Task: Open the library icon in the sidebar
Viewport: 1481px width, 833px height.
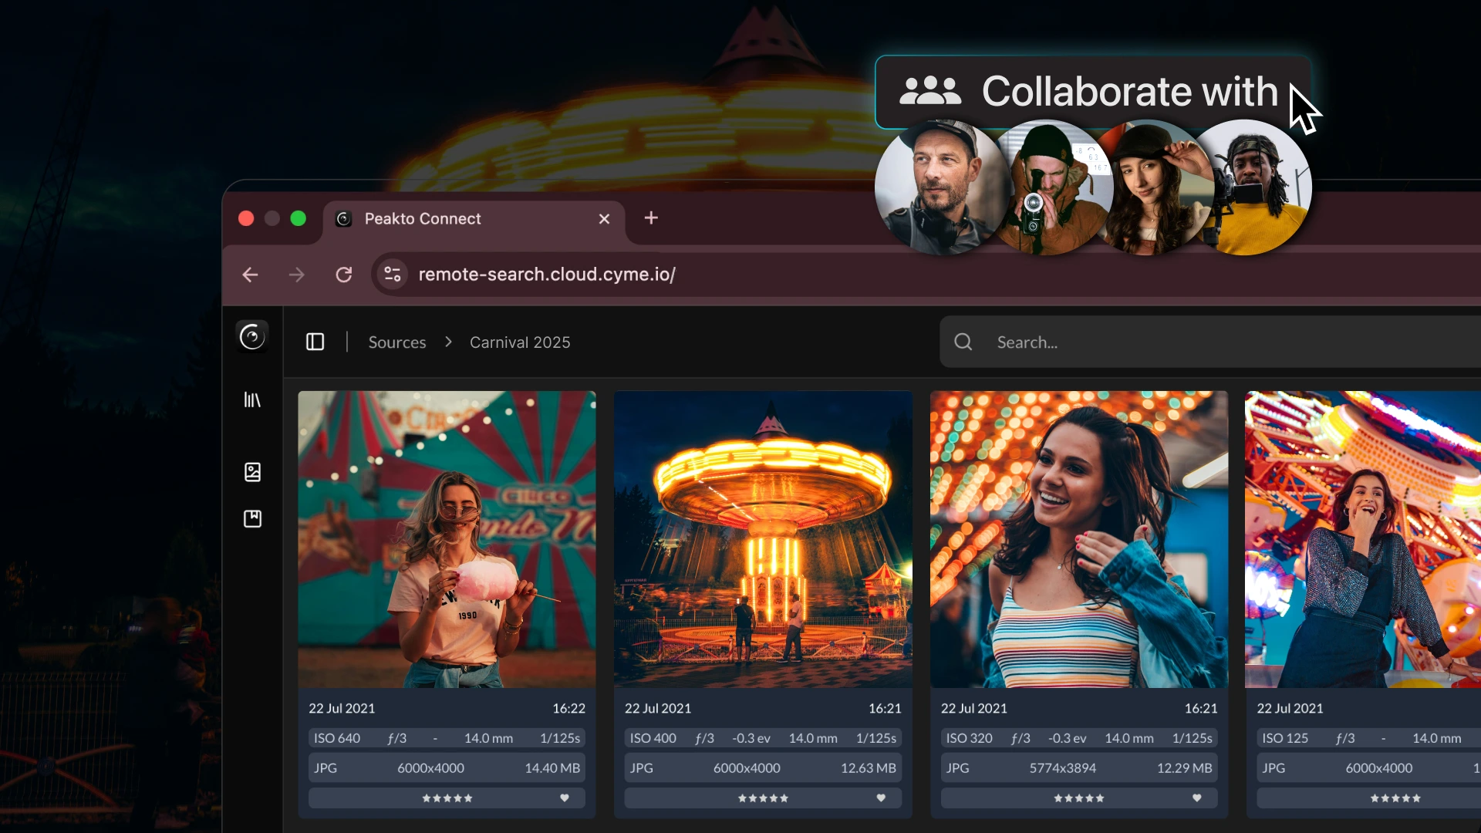Action: pyautogui.click(x=252, y=400)
